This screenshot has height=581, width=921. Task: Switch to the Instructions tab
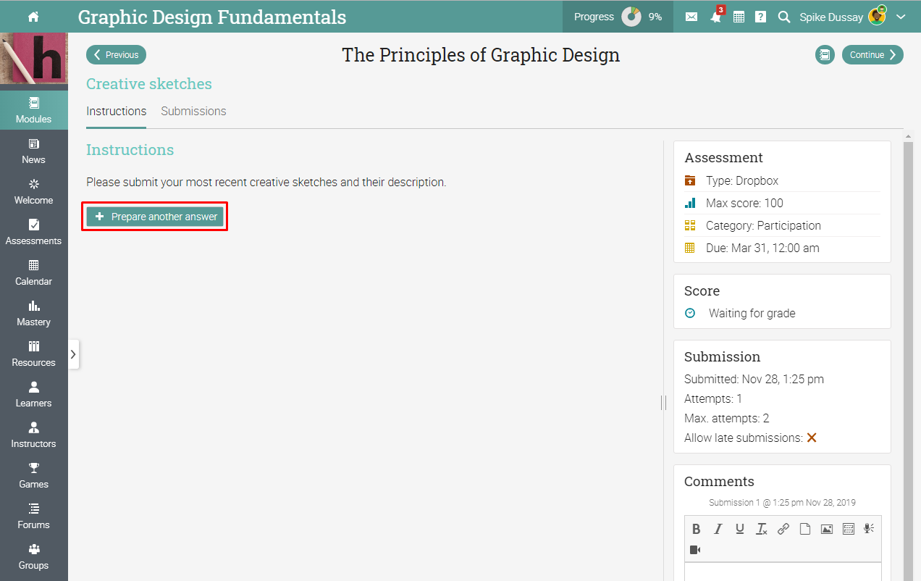point(116,112)
